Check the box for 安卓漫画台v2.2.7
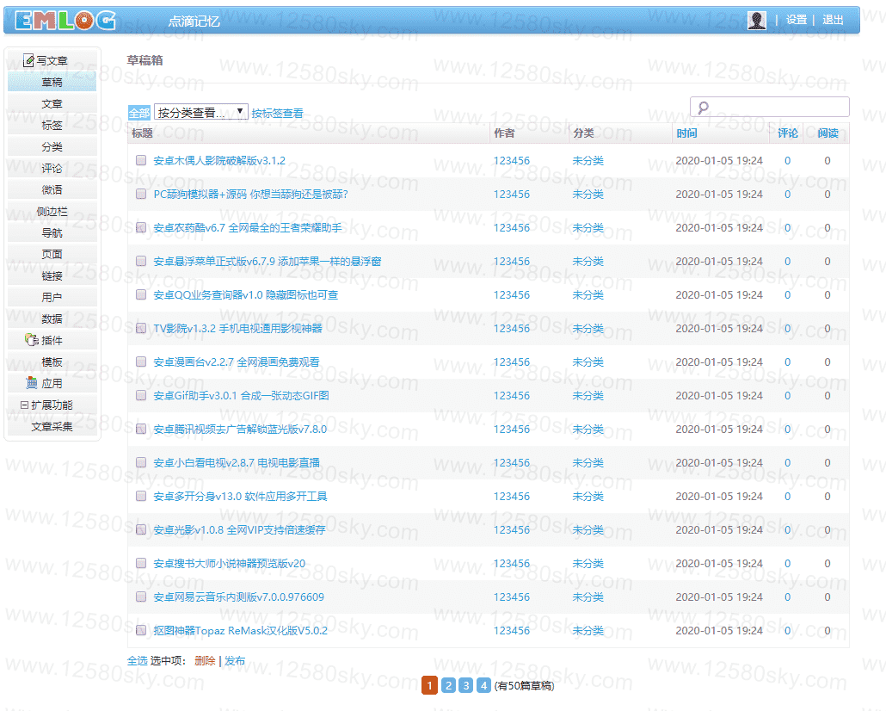Viewport: 886px width, 711px height. (x=141, y=362)
